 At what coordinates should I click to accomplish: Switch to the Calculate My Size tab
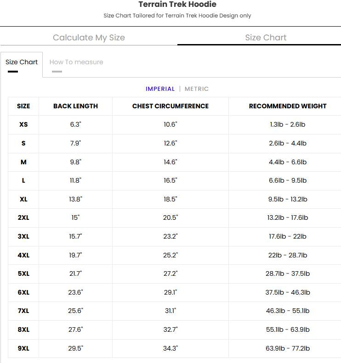tap(89, 38)
